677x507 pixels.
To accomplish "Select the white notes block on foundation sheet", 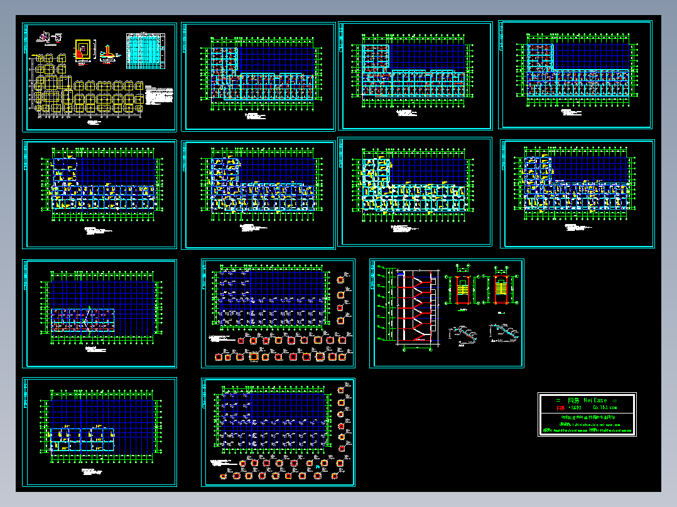I will [160, 95].
